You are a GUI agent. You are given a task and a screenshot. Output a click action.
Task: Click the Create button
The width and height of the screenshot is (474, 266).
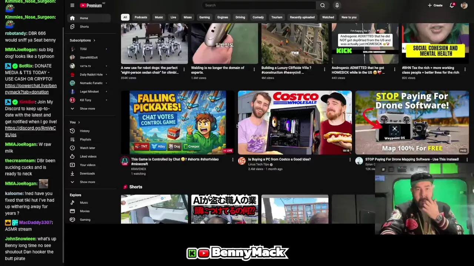435,5
